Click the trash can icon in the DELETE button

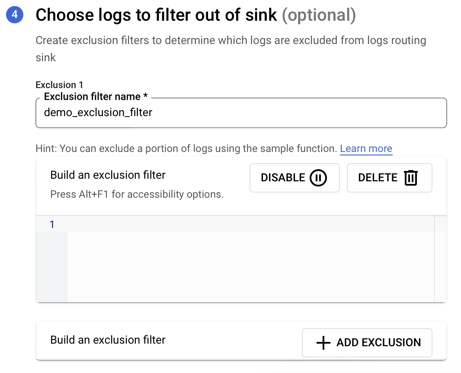(x=411, y=178)
